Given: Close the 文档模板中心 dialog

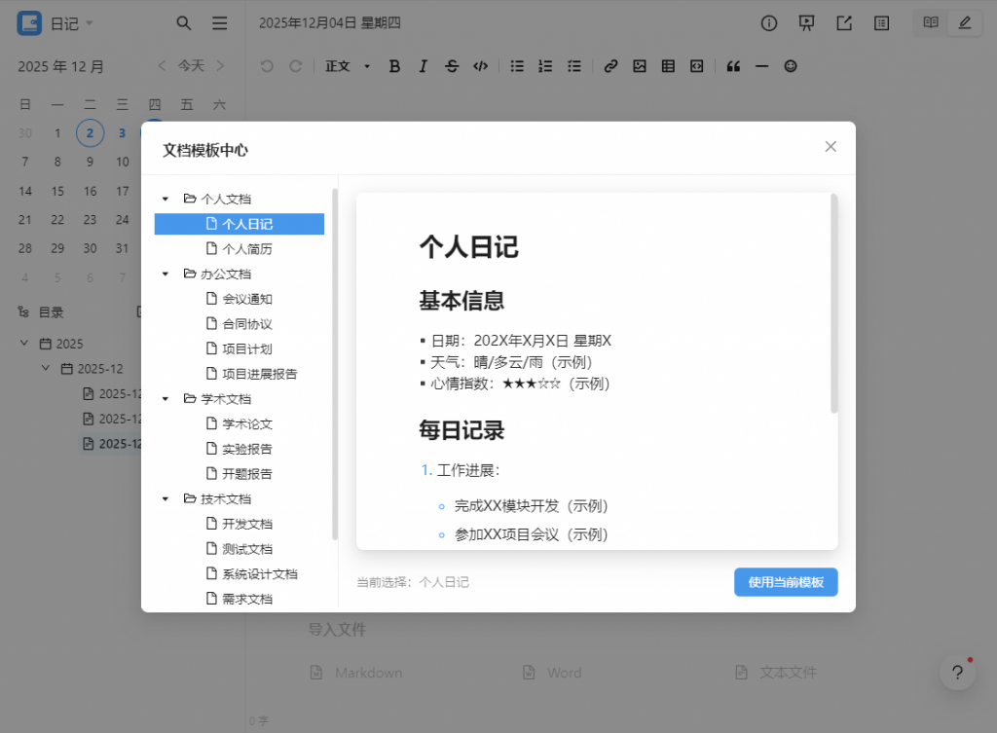Looking at the screenshot, I should coord(831,147).
